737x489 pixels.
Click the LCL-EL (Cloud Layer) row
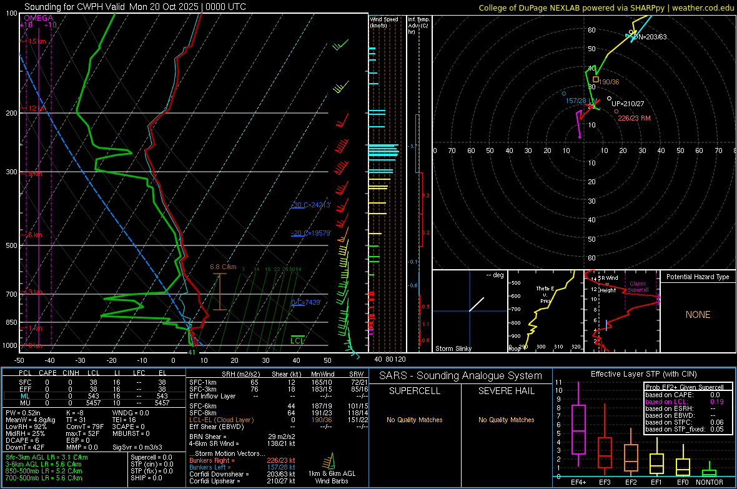(279, 420)
